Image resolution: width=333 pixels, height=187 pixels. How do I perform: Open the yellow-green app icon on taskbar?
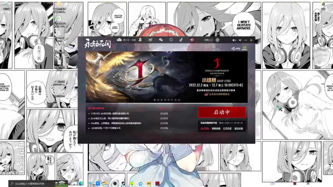tap(132, 184)
